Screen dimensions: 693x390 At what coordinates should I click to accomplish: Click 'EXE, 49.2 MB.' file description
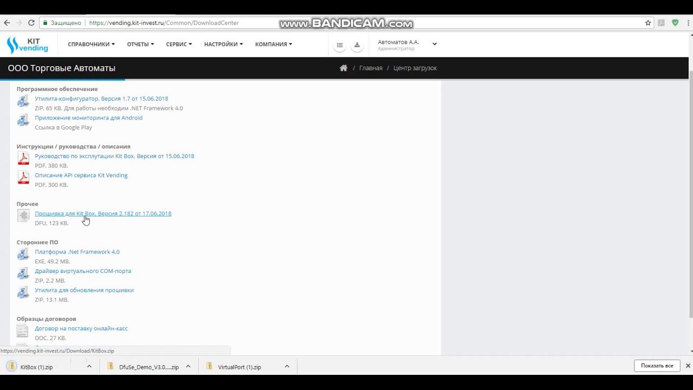pos(53,261)
